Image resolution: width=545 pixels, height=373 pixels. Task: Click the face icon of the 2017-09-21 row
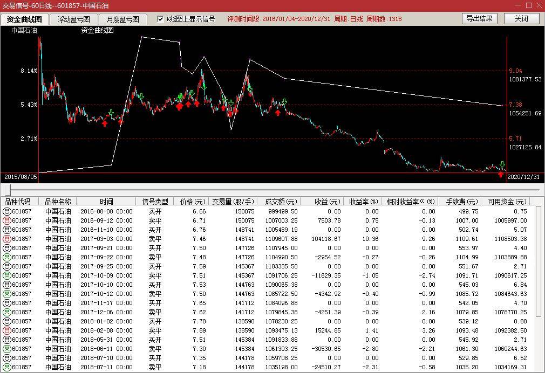(x=6, y=248)
